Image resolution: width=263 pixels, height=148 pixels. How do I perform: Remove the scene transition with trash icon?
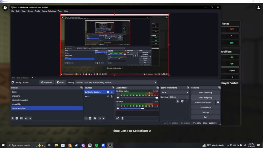[x=182, y=101]
